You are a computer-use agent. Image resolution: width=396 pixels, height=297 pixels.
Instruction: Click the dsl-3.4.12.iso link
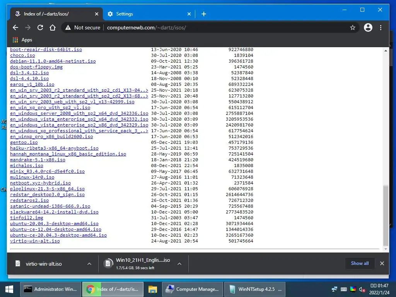click(x=29, y=73)
